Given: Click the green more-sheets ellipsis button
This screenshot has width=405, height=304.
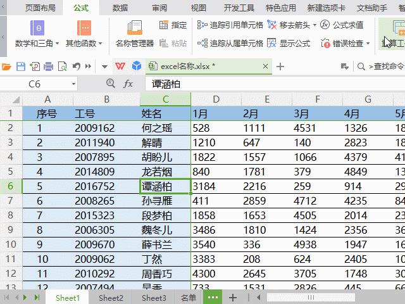Looking at the screenshot, I should tap(213, 297).
